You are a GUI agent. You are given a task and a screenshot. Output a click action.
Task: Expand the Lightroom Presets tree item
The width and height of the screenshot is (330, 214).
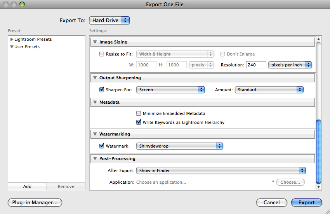point(12,40)
